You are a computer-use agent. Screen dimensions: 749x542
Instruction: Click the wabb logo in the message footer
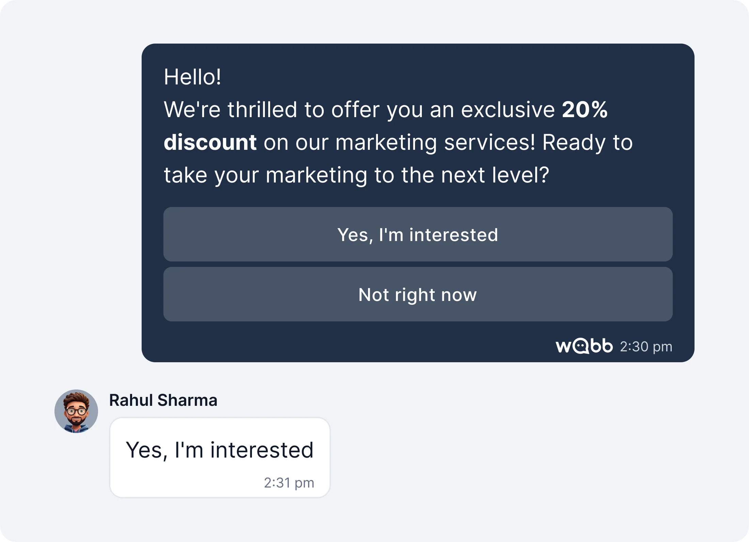click(584, 347)
